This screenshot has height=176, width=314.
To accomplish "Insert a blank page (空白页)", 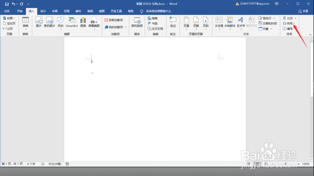I will [9, 23].
